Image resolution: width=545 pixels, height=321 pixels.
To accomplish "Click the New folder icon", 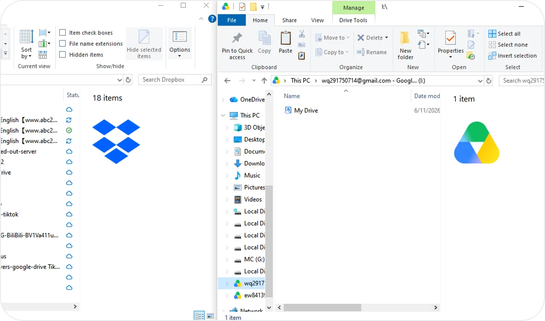I will 405,38.
